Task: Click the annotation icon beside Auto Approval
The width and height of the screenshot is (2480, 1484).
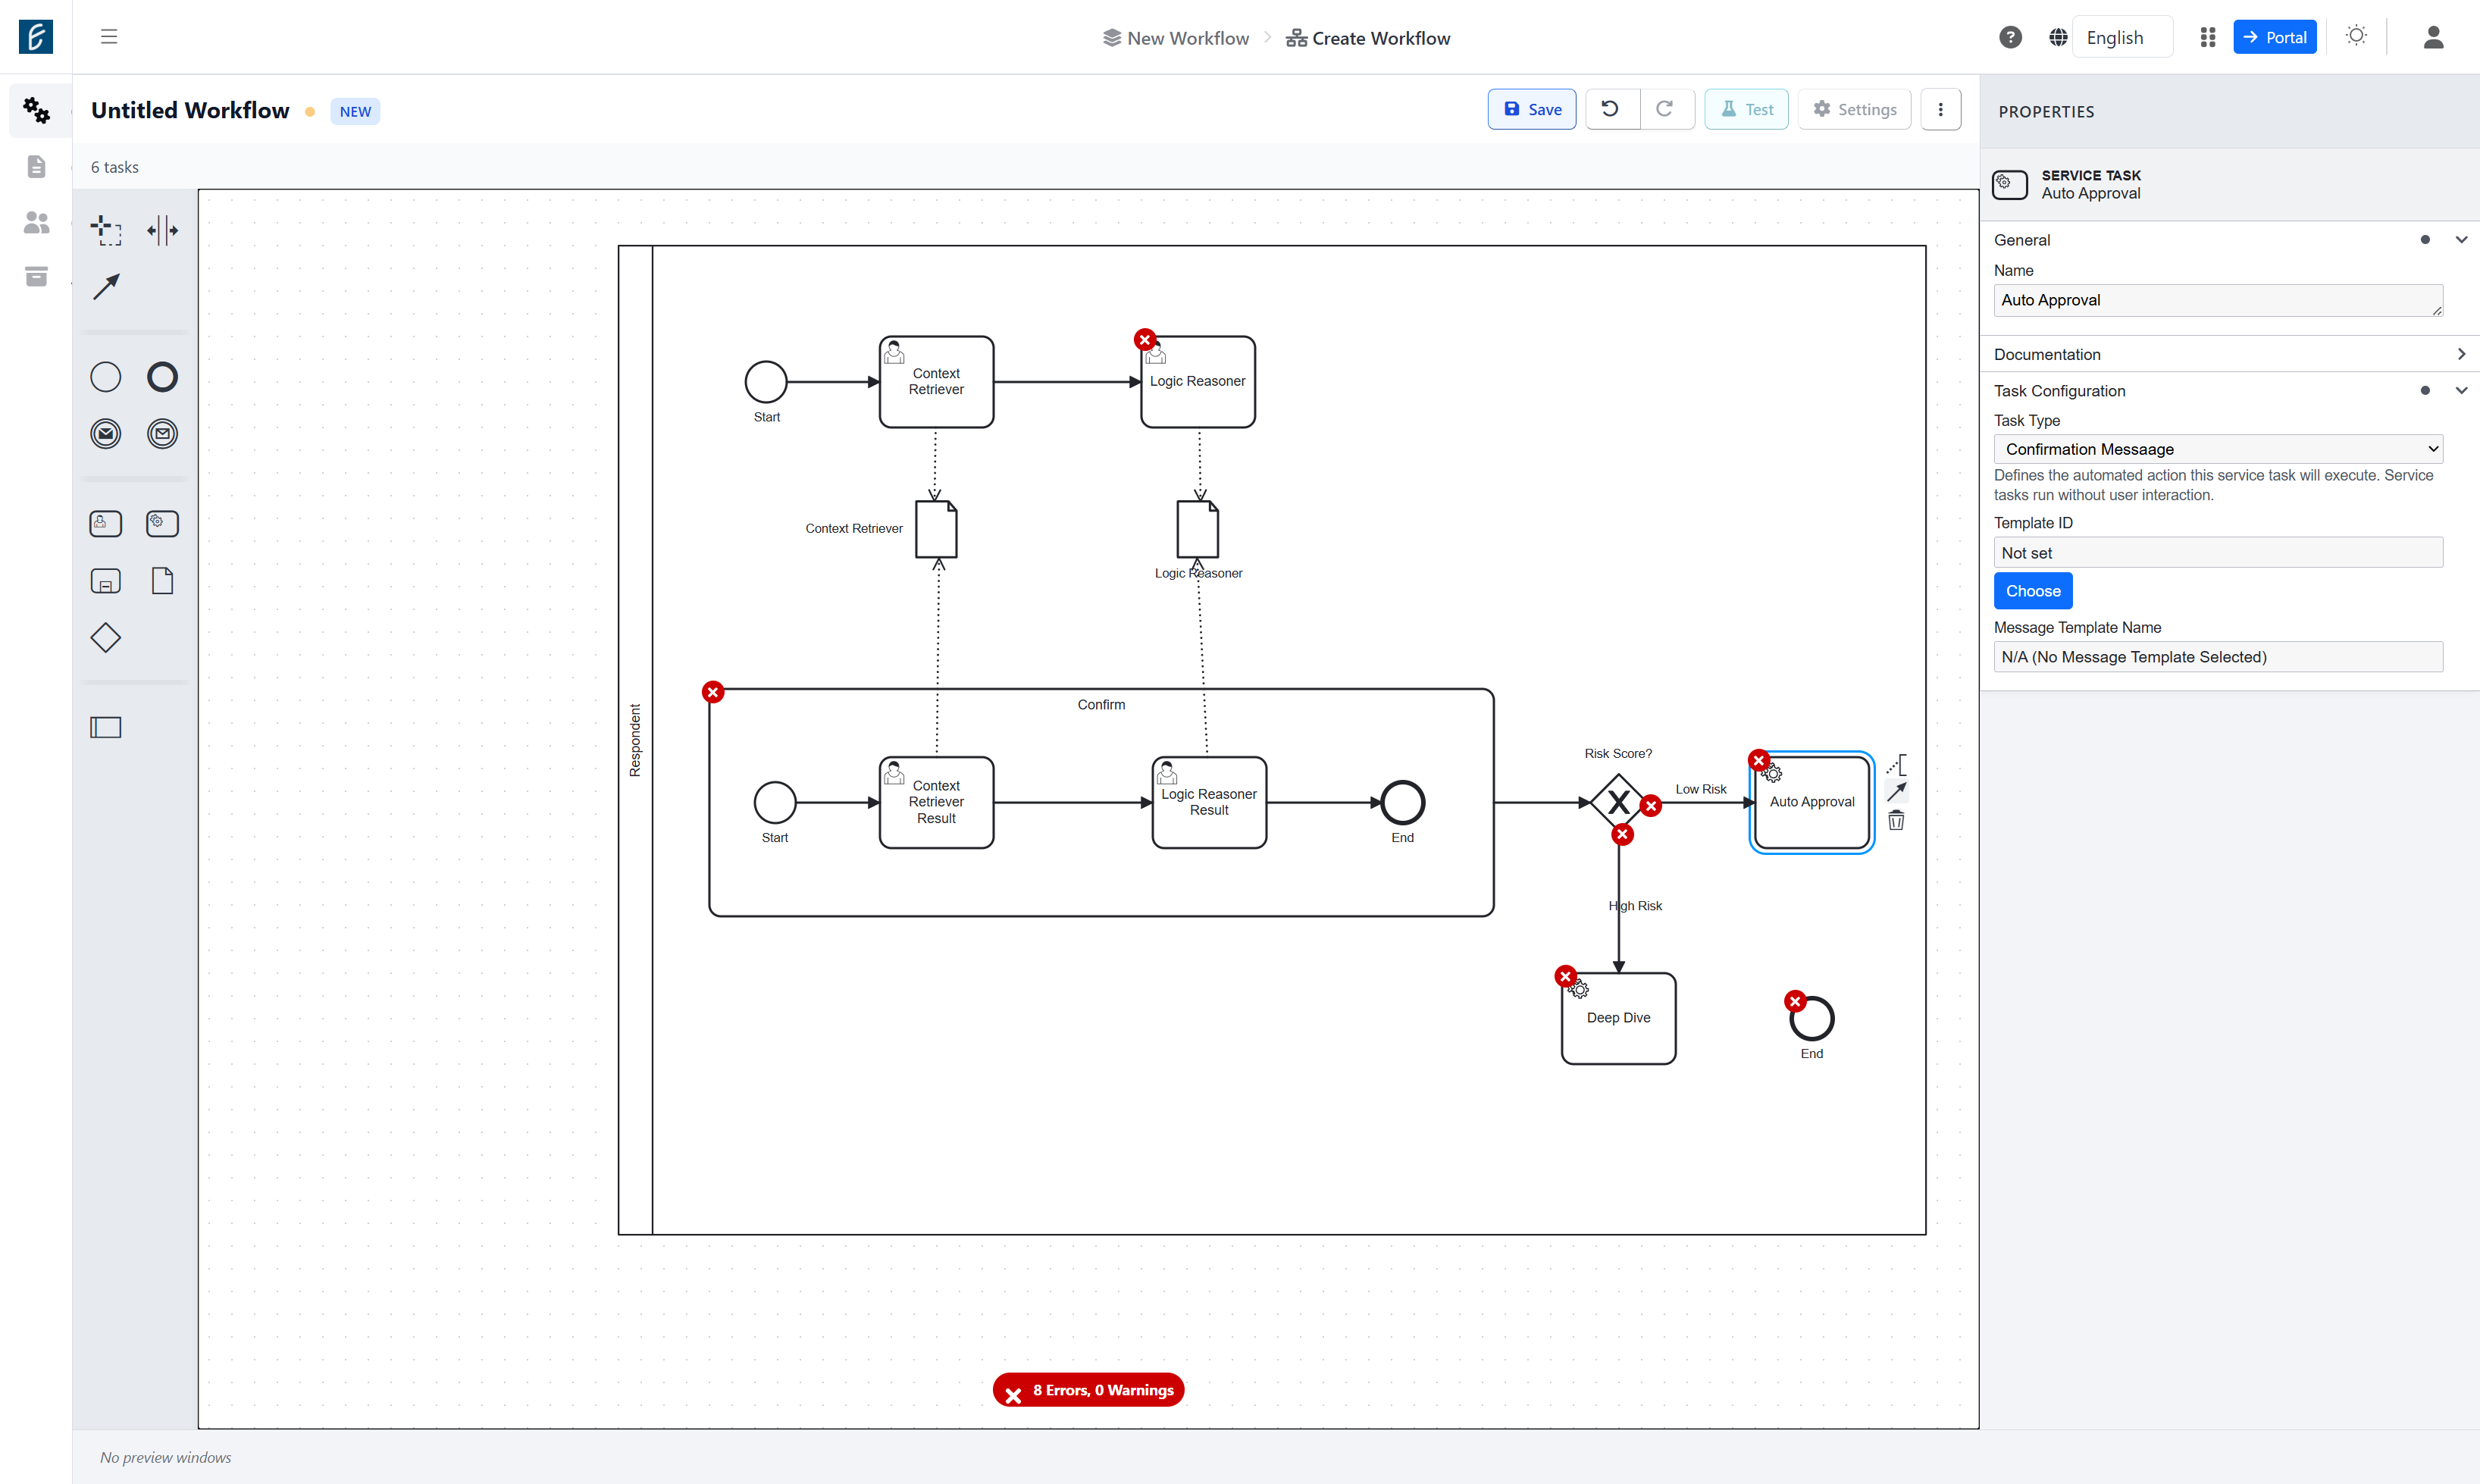Action: [x=1896, y=765]
